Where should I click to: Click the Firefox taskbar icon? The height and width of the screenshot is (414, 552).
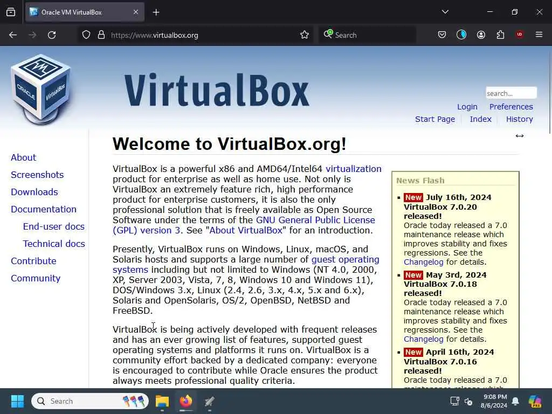[x=186, y=401]
